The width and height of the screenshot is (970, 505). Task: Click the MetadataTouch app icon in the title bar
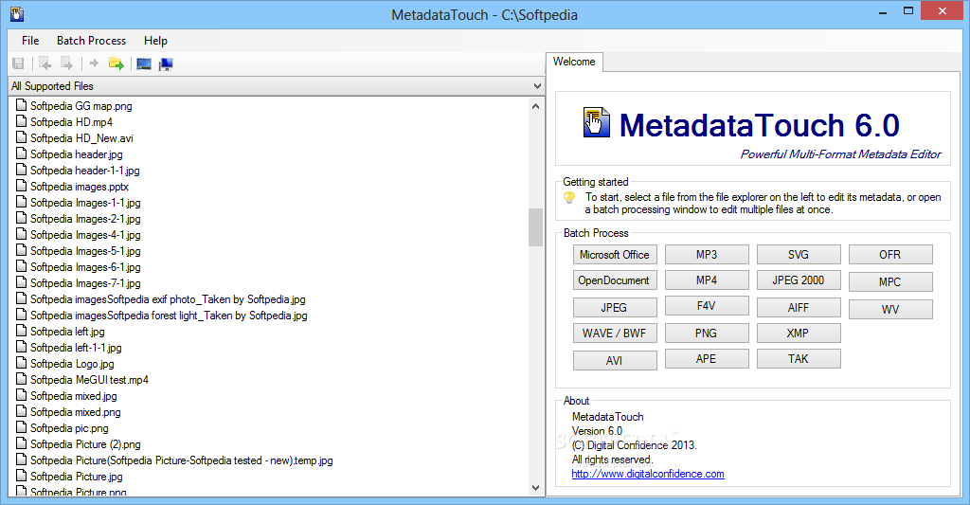coord(17,13)
